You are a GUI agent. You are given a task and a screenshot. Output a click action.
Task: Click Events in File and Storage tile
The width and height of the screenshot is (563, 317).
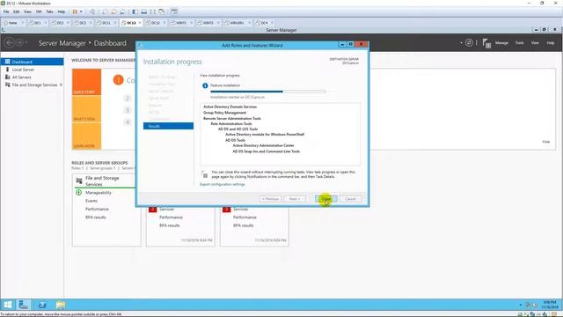tap(91, 201)
